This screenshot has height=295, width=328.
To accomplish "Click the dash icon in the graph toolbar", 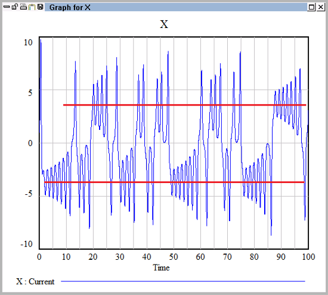I will (7, 7).
